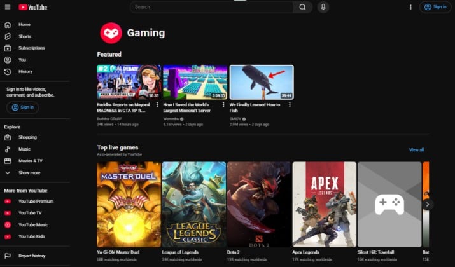Open the top-right settings dots menu
Image resolution: width=455 pixels, height=267 pixels.
[410, 7]
